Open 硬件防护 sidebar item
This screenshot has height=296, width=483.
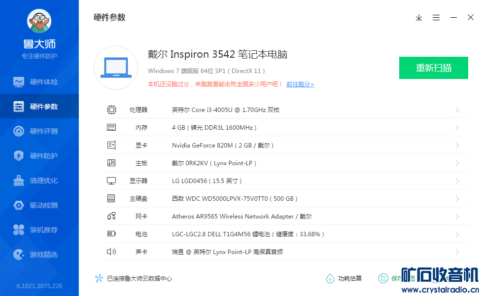[39, 156]
